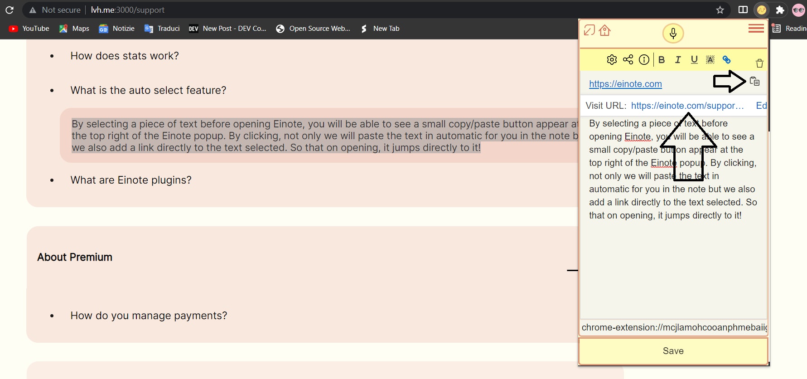Click the expand popup arrow icon
The height and width of the screenshot is (379, 807).
pos(589,30)
